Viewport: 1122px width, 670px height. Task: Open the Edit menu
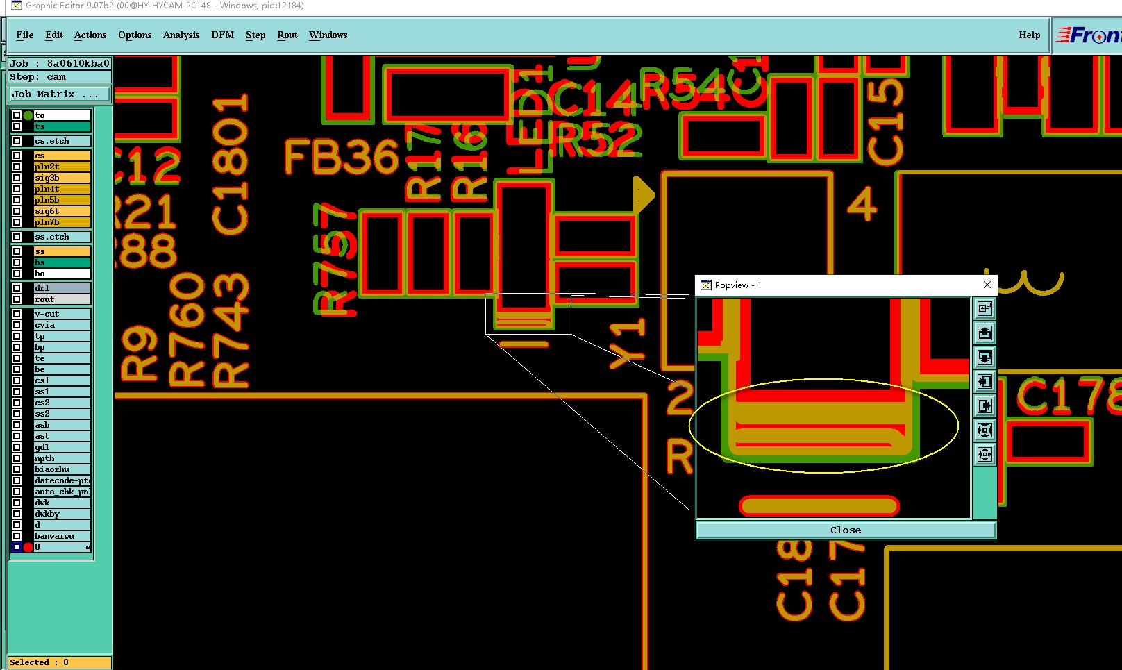(54, 35)
